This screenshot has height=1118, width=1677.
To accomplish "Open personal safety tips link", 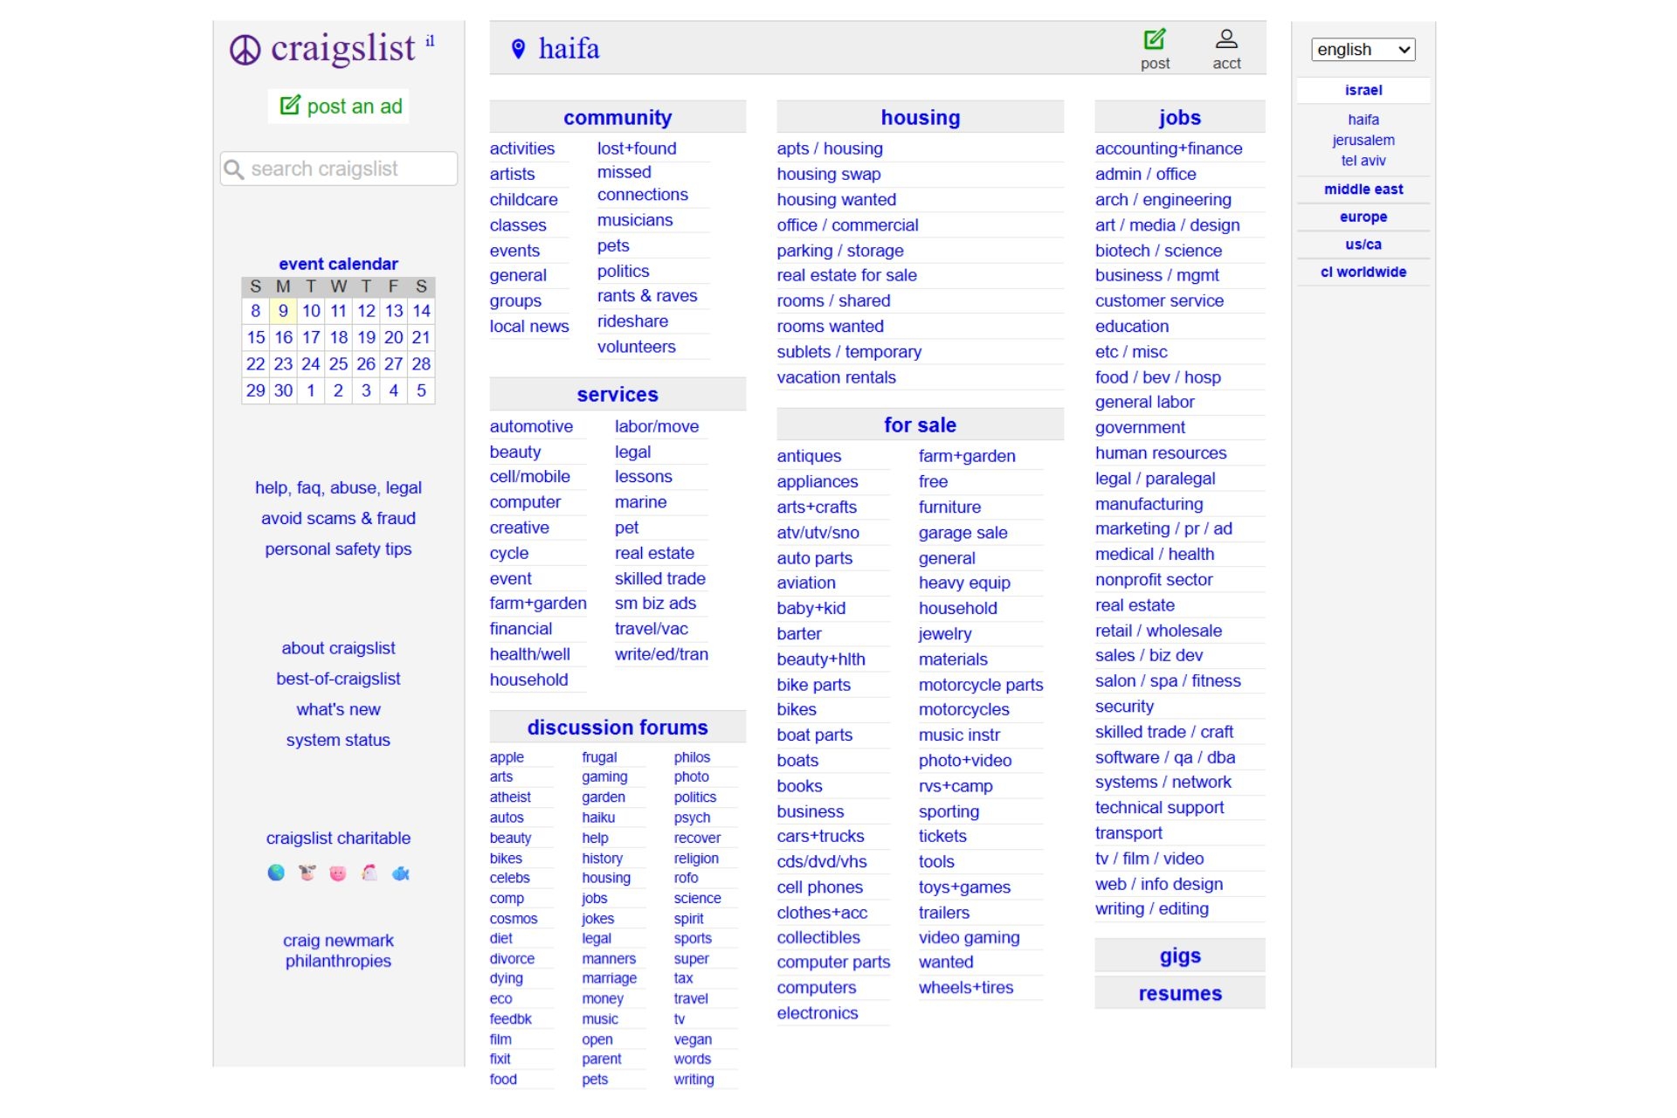I will pos(338,549).
